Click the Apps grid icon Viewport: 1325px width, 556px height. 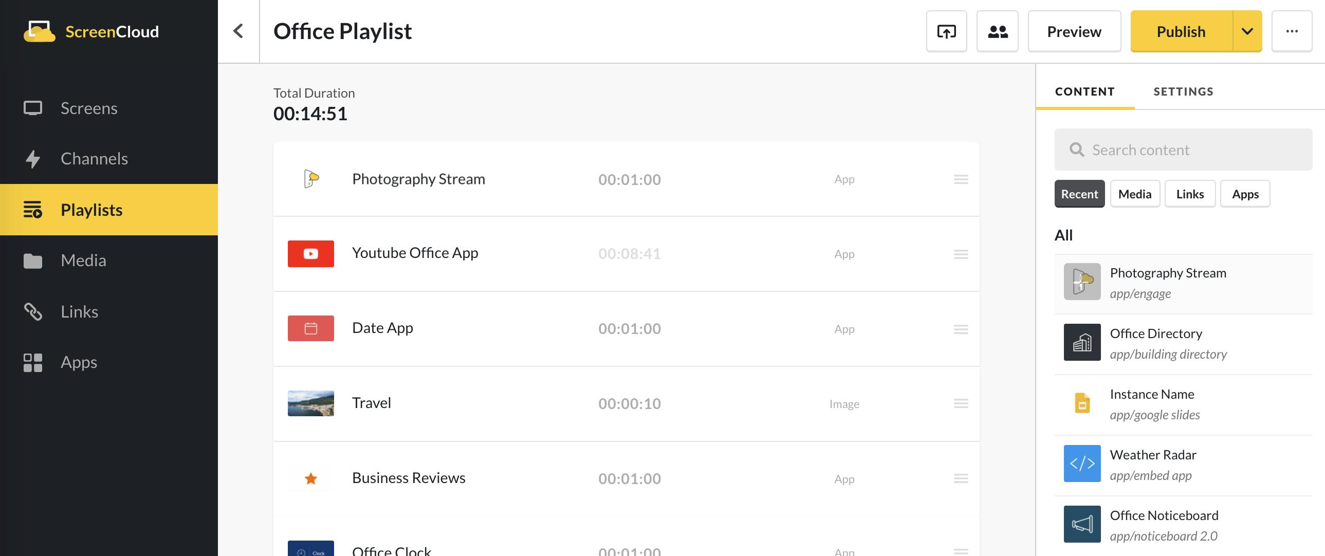coord(33,363)
